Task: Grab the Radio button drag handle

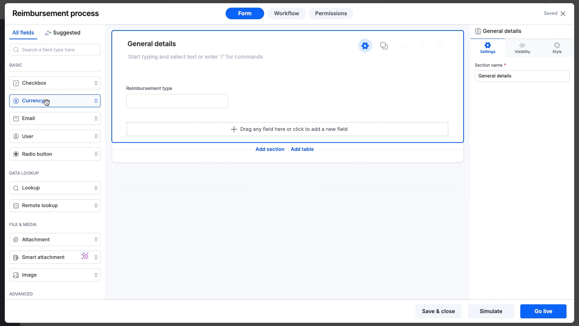Action: click(x=96, y=154)
